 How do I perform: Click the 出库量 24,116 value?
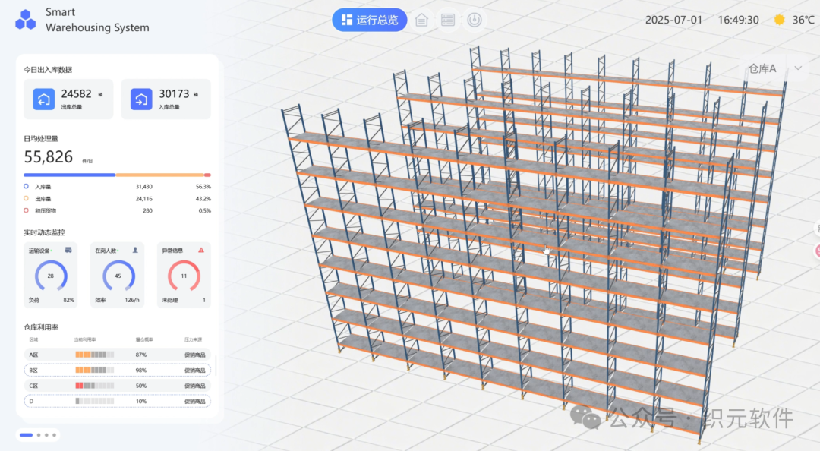[143, 199]
